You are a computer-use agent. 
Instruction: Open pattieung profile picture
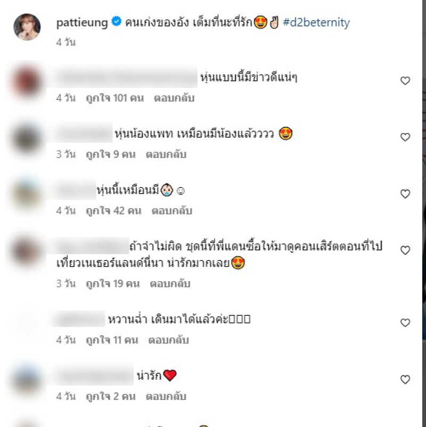[x=27, y=27]
